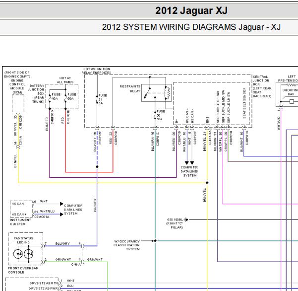Click the "ENGINE CONTROL MODULE (ECM)" label
The height and width of the screenshot is (291, 298).
point(17,86)
